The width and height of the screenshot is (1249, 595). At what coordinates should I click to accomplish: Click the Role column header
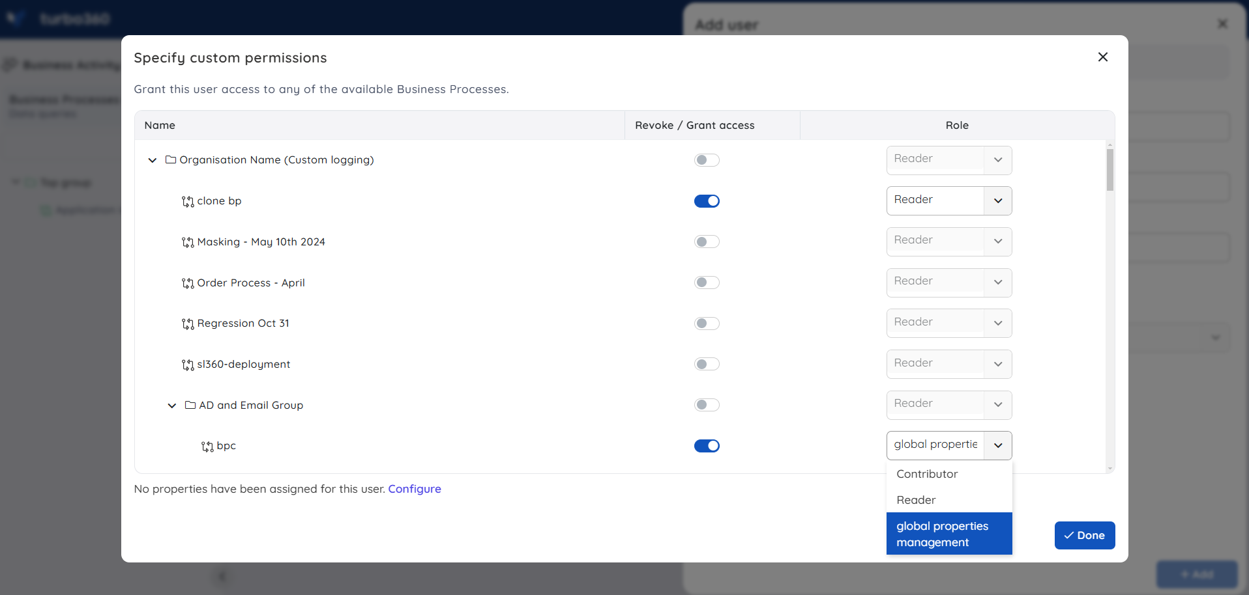pyautogui.click(x=957, y=125)
